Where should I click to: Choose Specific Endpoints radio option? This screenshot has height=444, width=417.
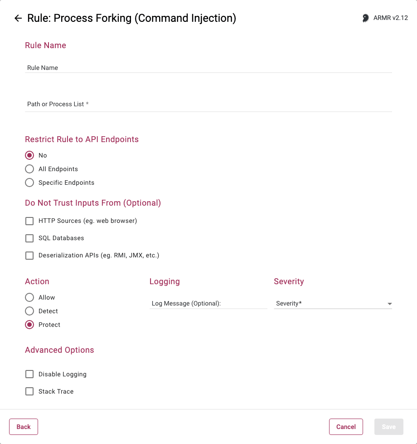click(x=29, y=183)
